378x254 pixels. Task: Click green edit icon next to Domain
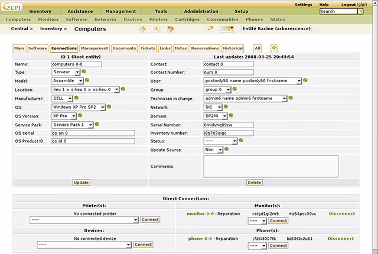tap(231, 115)
